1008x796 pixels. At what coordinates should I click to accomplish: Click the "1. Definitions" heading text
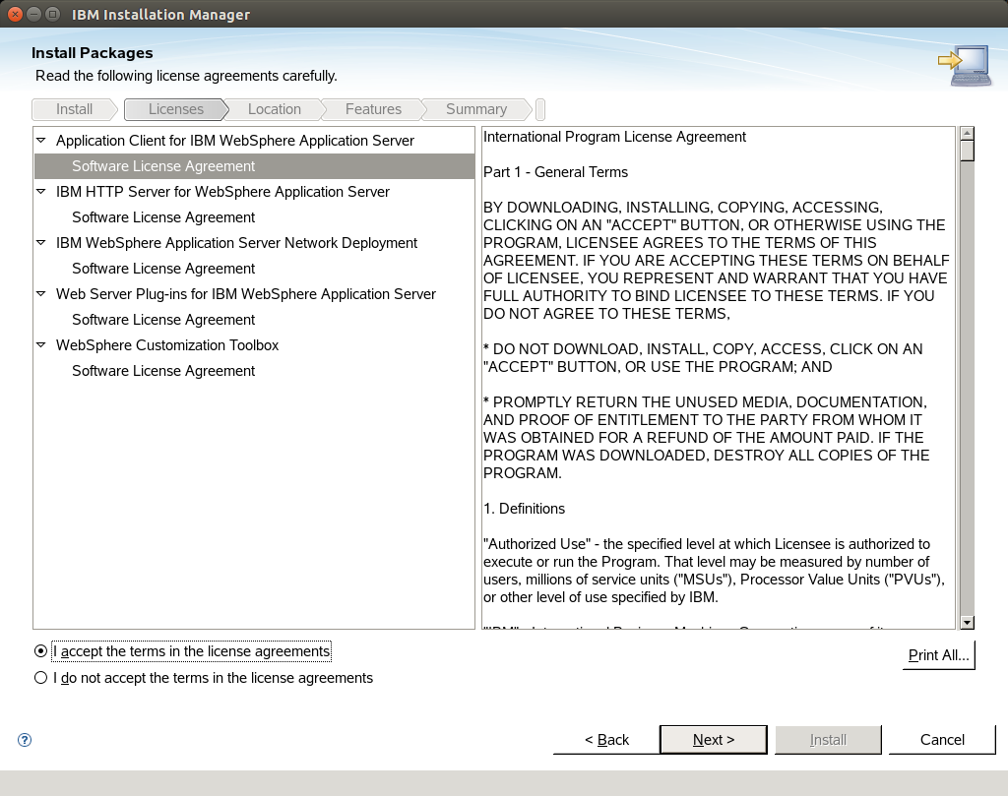coord(524,509)
